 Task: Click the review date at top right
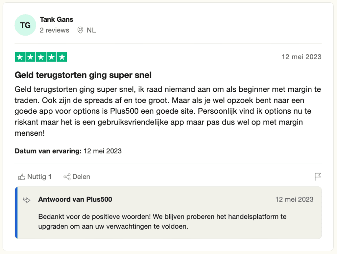click(x=301, y=57)
